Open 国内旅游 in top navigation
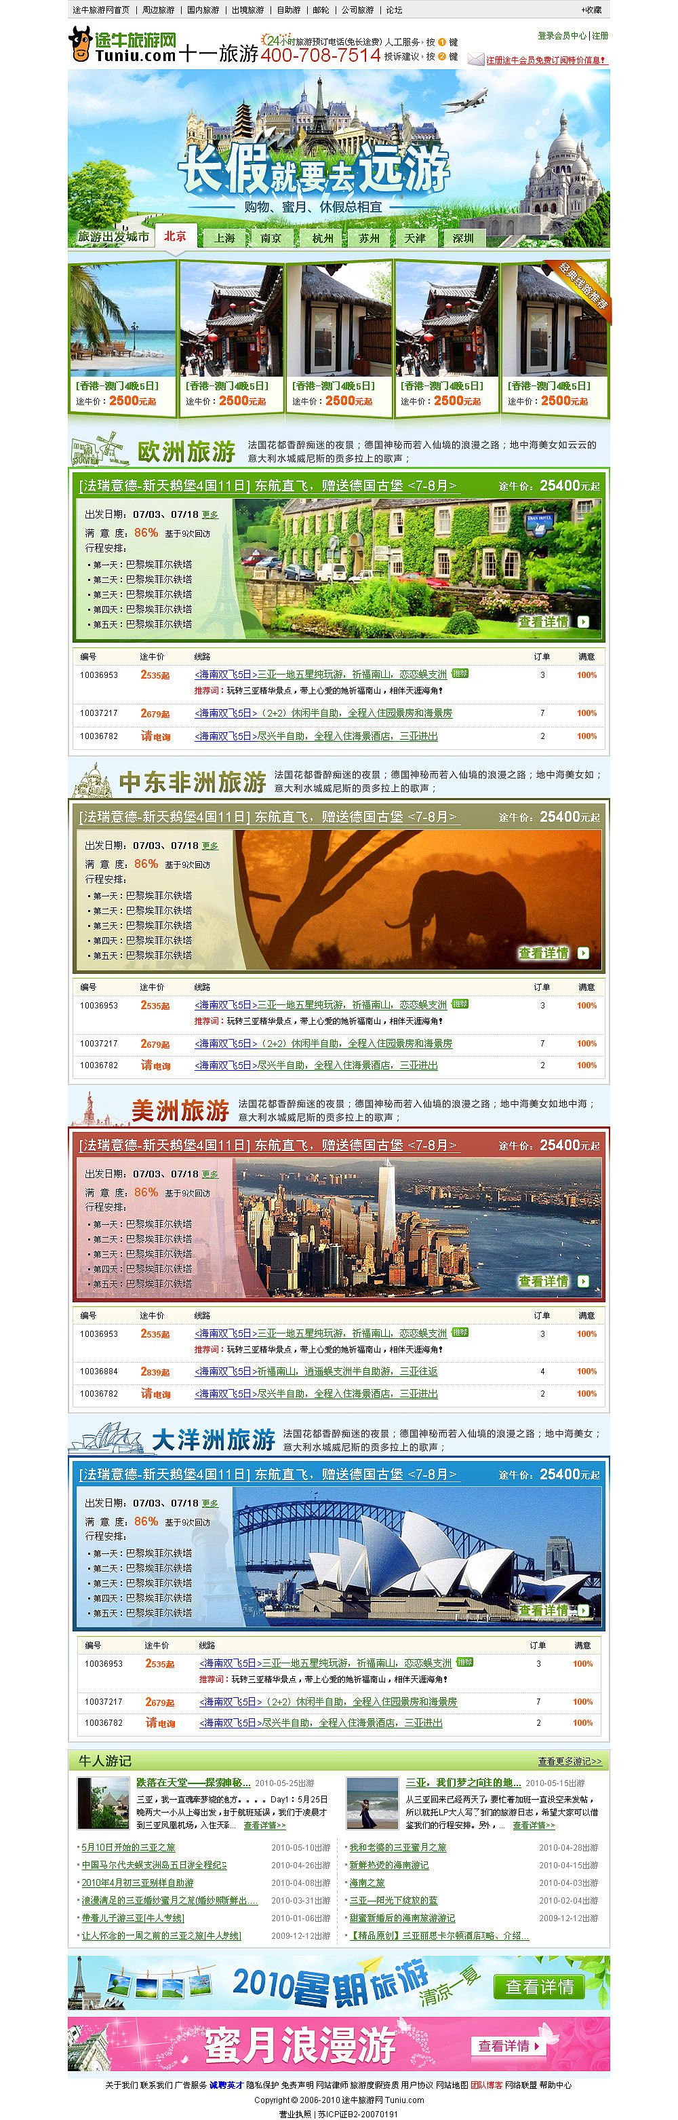Screen dimensions: 678x2120 [x=202, y=10]
